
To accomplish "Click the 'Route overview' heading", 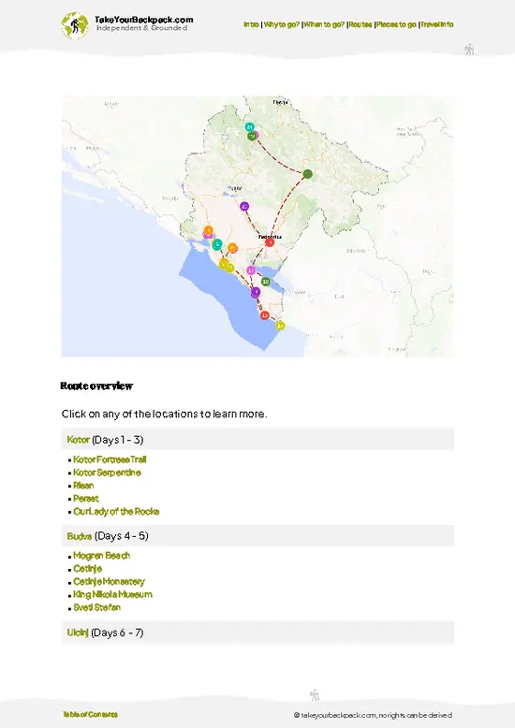I will tap(96, 386).
